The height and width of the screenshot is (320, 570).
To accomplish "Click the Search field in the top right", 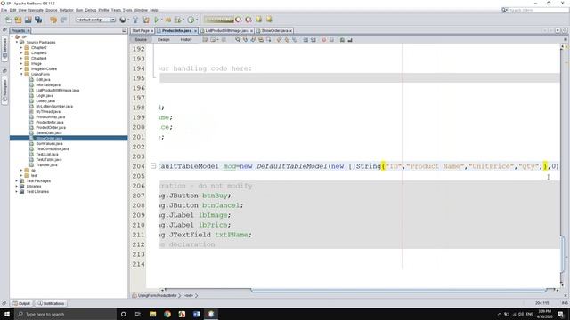I will point(535,10).
